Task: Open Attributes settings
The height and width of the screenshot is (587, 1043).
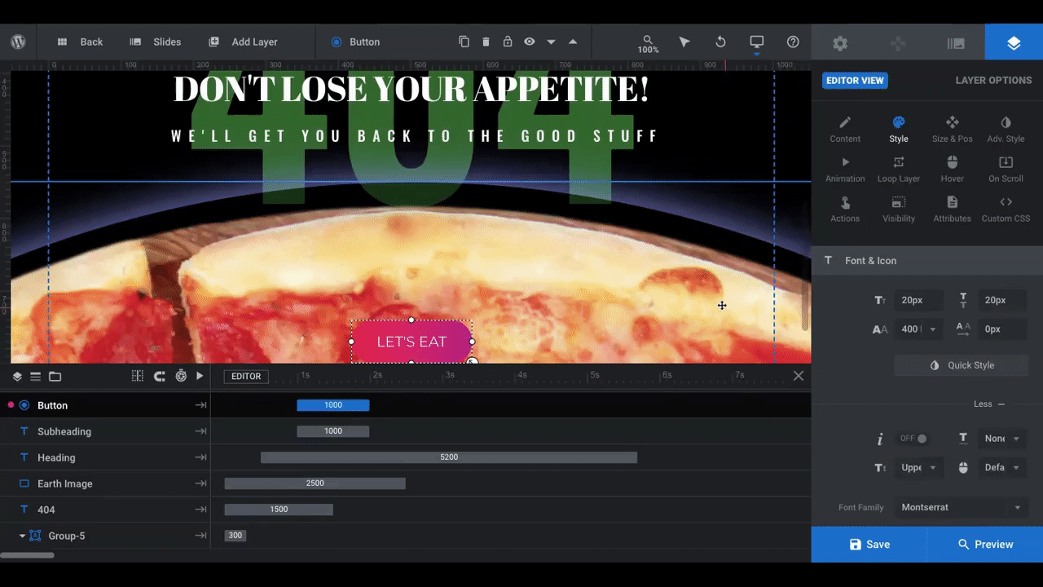Action: click(x=952, y=210)
